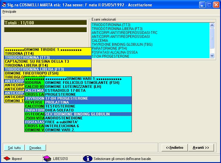Click the ORMONI VARI 1. header
The height and width of the screenshot is (163, 221).
coord(88,78)
